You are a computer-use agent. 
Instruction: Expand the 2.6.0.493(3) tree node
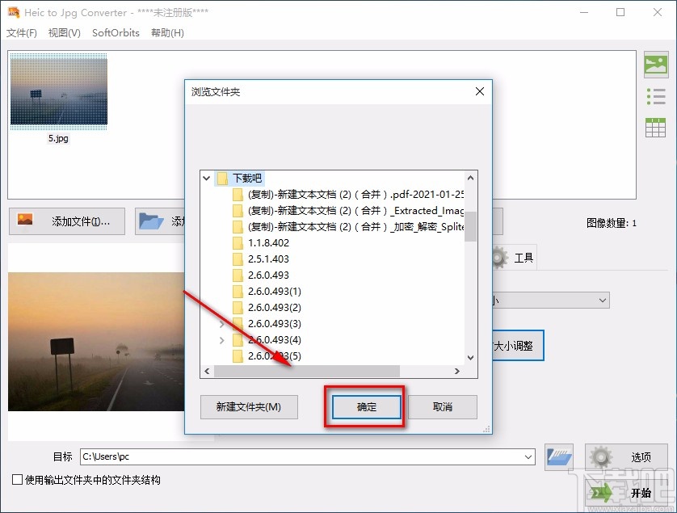tap(221, 323)
